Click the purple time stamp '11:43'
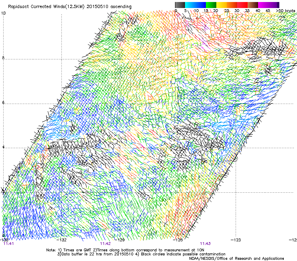The width and height of the screenshot is (297, 261). (205, 244)
